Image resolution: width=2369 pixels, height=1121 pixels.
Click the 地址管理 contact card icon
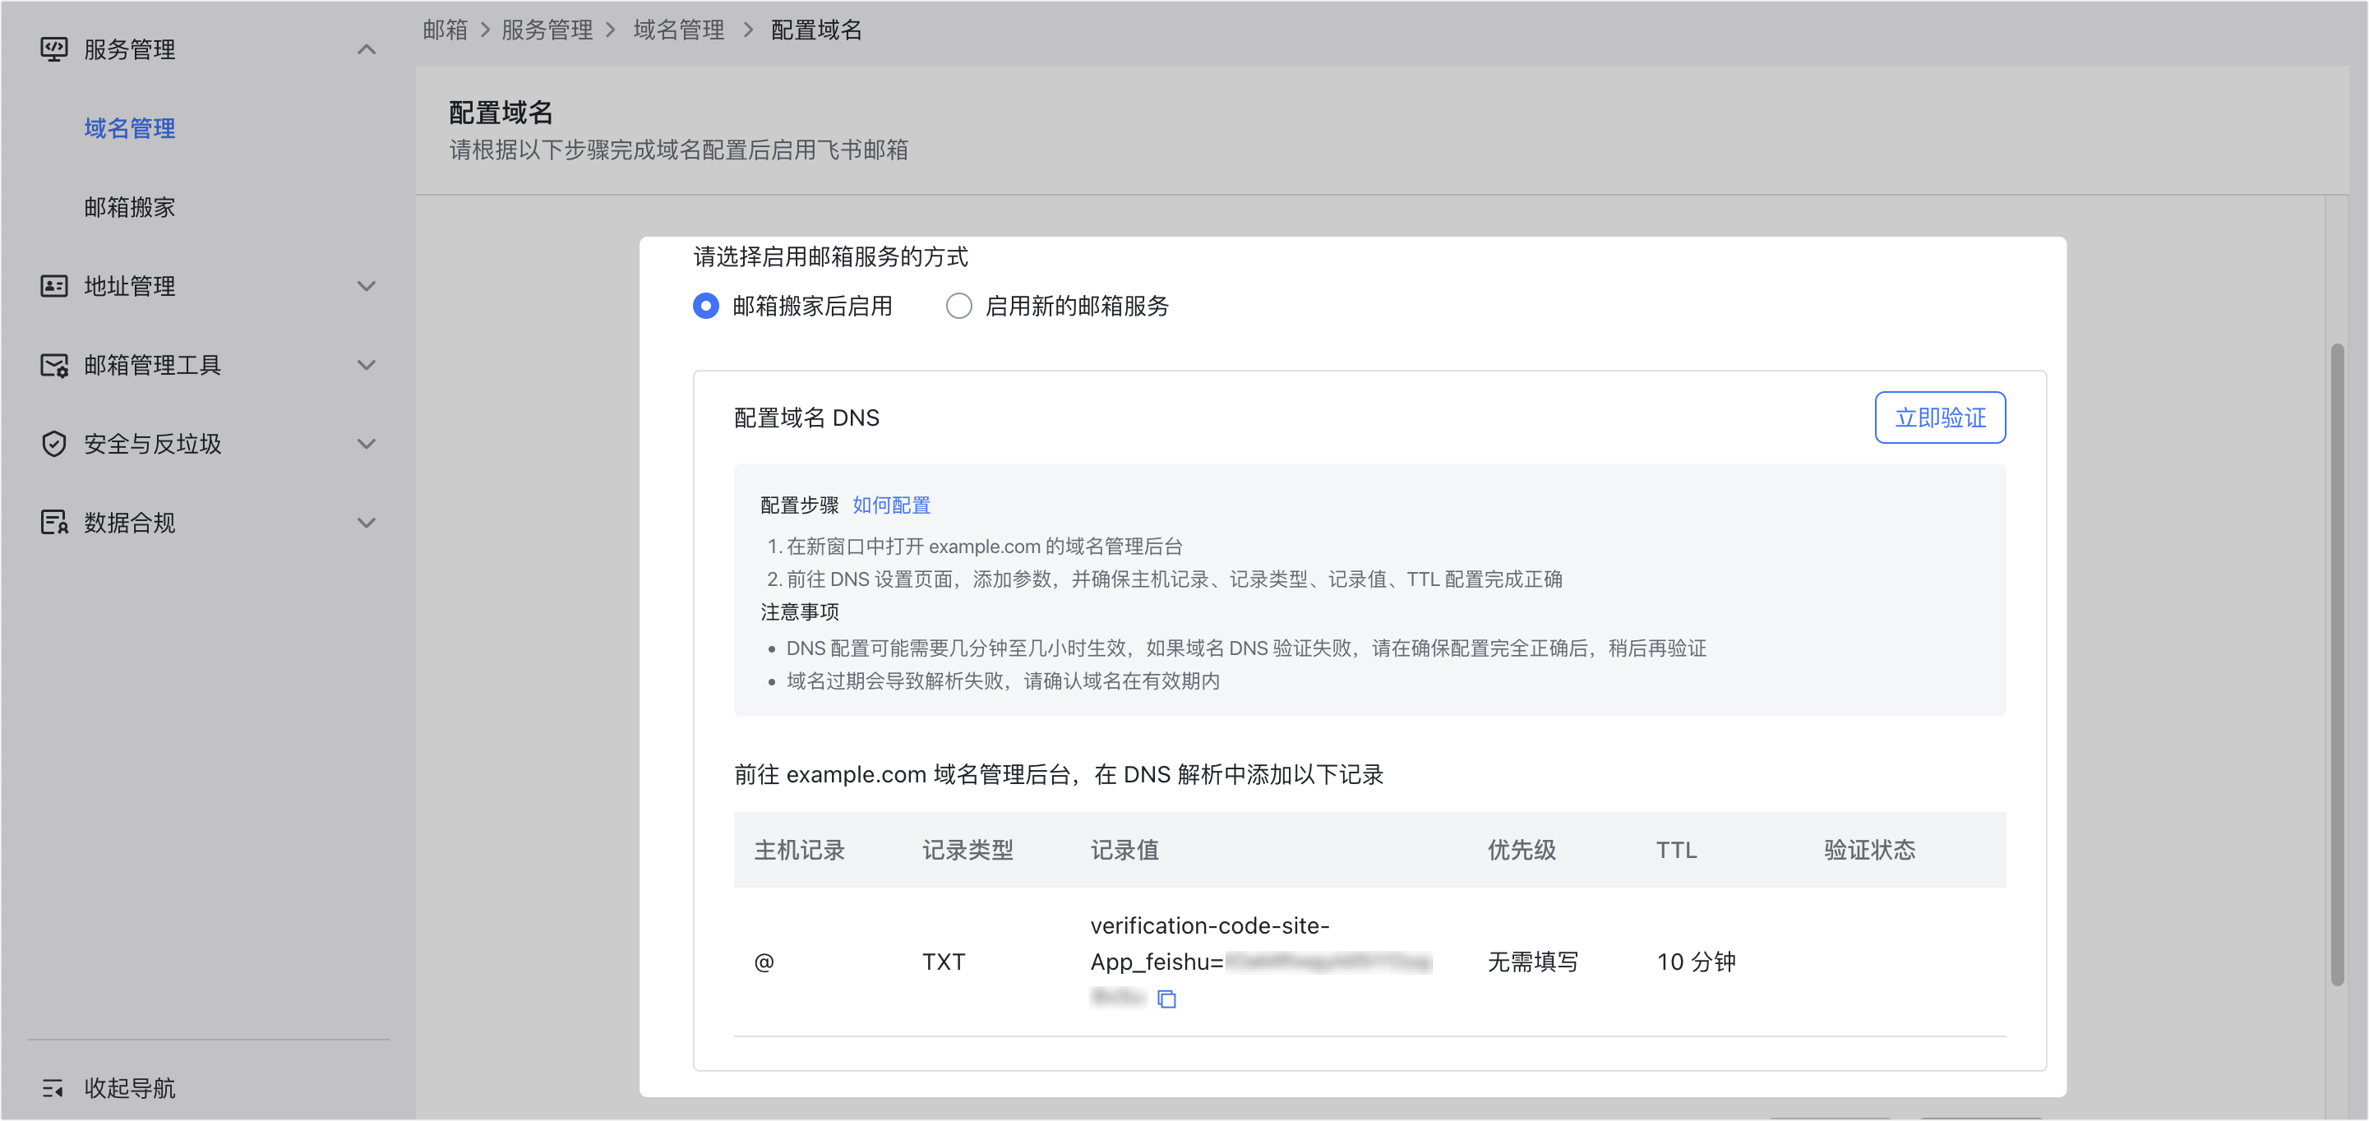click(x=53, y=286)
